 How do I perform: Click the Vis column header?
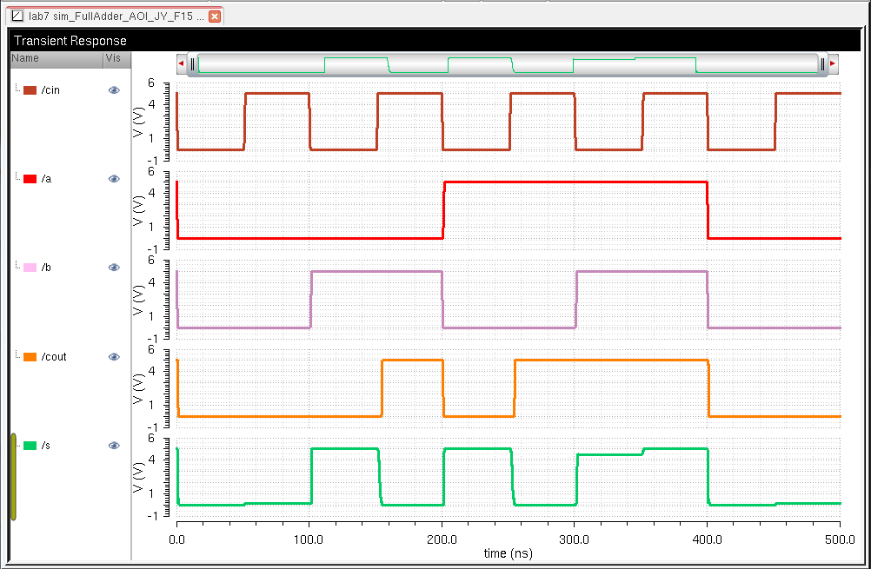coord(116,58)
